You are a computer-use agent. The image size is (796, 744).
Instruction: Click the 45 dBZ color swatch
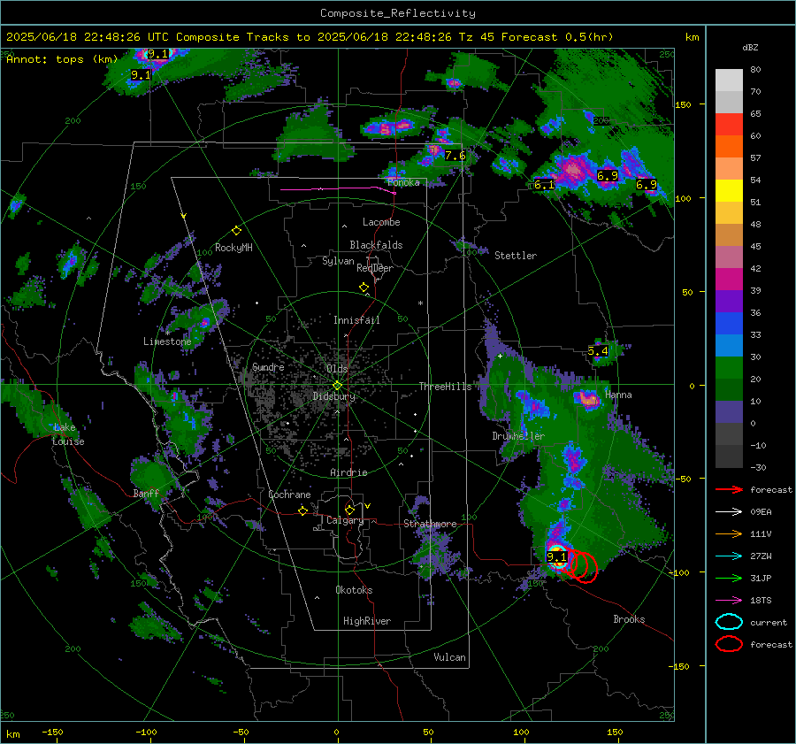[729, 257]
